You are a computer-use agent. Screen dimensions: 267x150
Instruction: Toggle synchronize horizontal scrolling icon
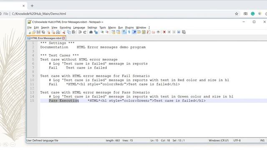tap(118, 32)
